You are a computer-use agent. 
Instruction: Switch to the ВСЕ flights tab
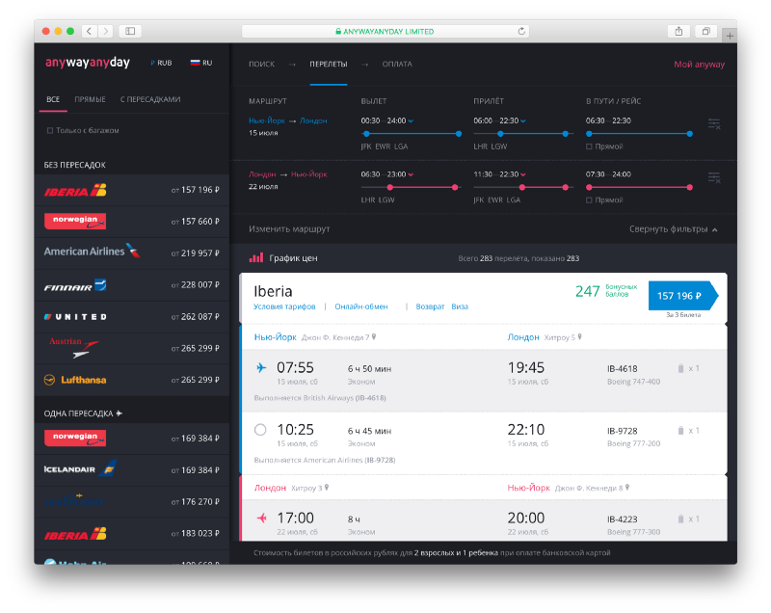click(53, 99)
